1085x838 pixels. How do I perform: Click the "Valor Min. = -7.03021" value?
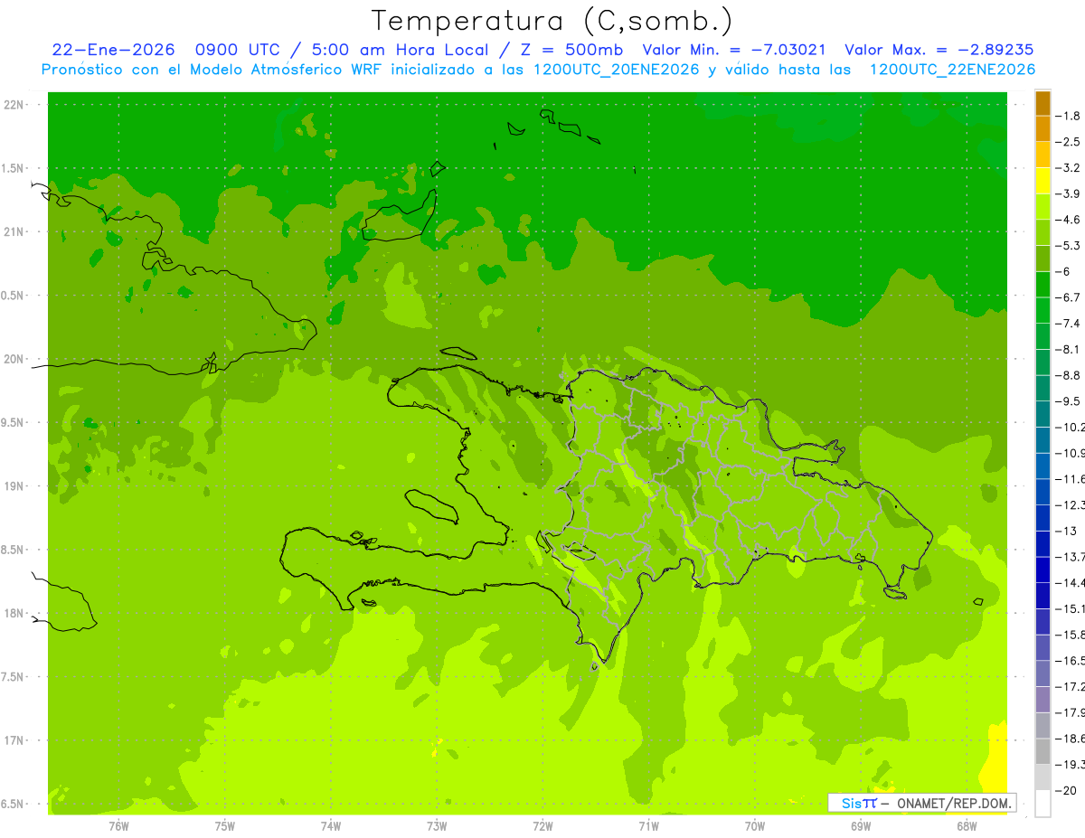point(733,51)
